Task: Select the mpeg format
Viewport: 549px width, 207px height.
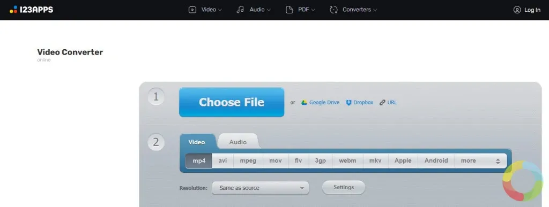Action: pyautogui.click(x=248, y=160)
